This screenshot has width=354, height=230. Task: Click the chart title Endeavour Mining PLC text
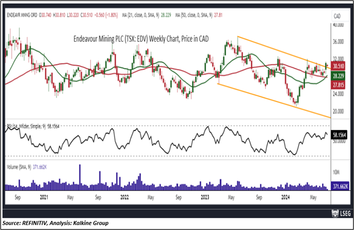click(x=141, y=39)
